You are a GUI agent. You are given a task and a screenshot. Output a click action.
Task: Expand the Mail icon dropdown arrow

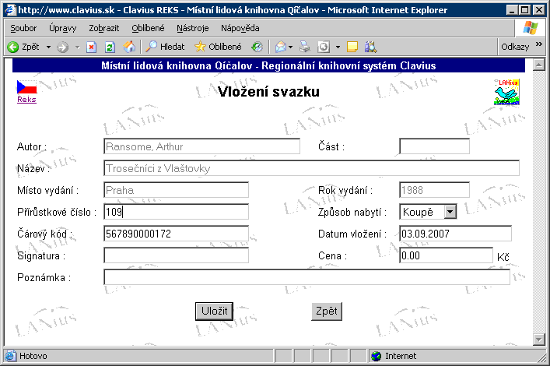click(290, 47)
